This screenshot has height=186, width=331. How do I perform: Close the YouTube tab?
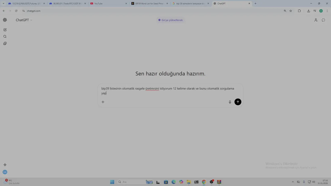[126, 4]
